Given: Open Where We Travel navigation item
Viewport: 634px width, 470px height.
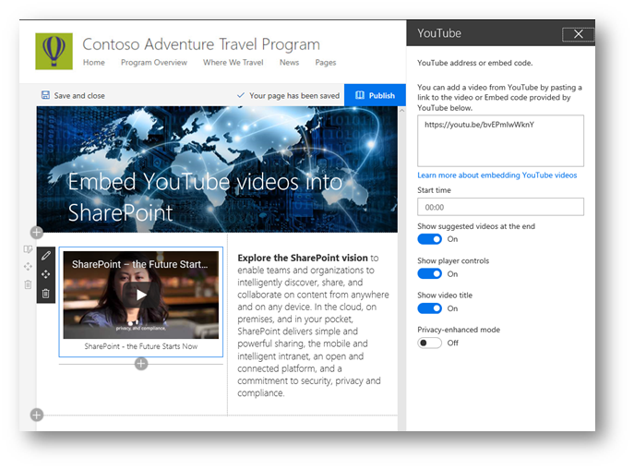Looking at the screenshot, I should (x=233, y=63).
